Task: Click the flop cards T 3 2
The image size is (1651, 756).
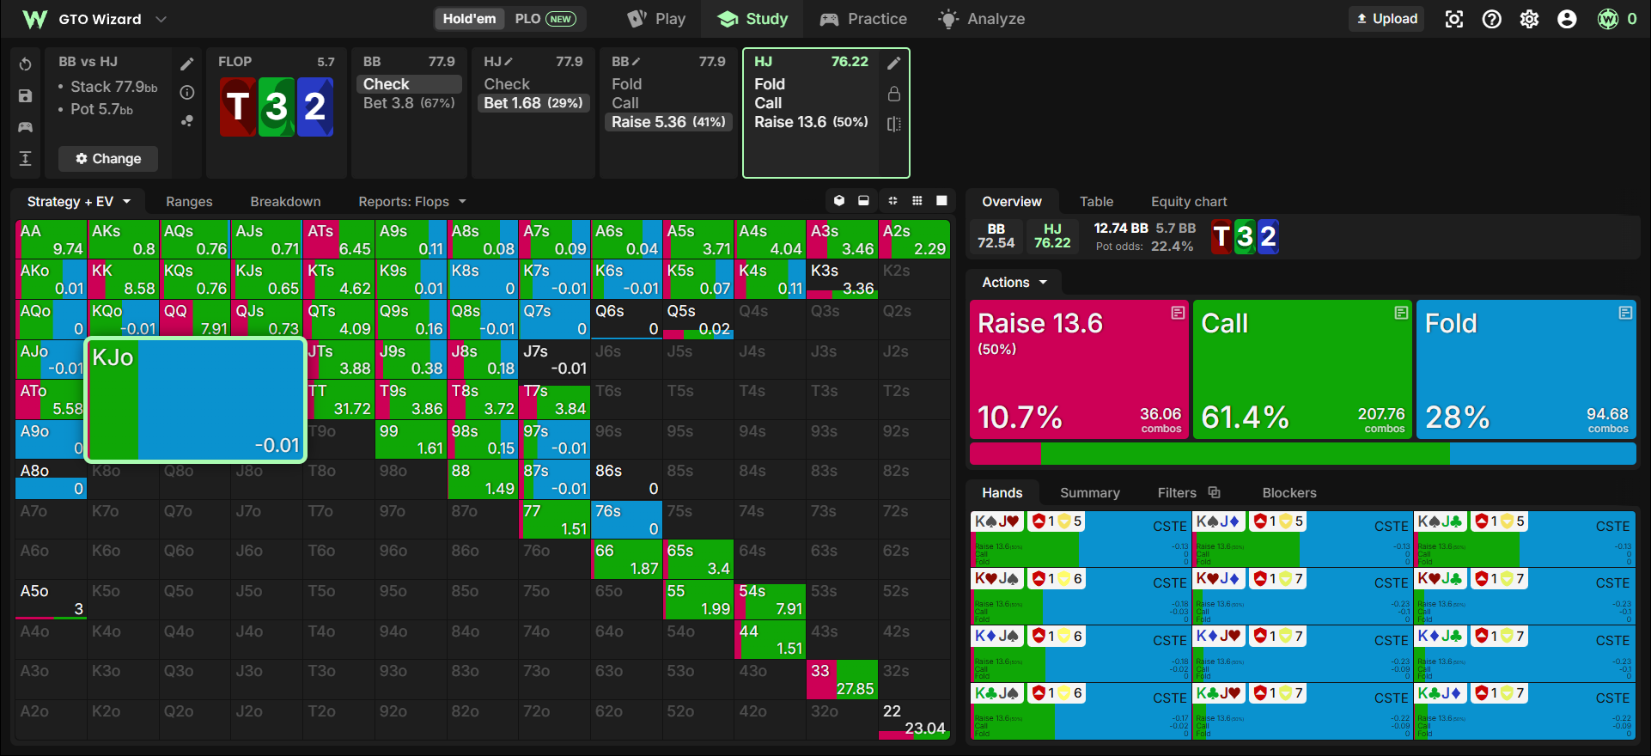Action: (277, 107)
